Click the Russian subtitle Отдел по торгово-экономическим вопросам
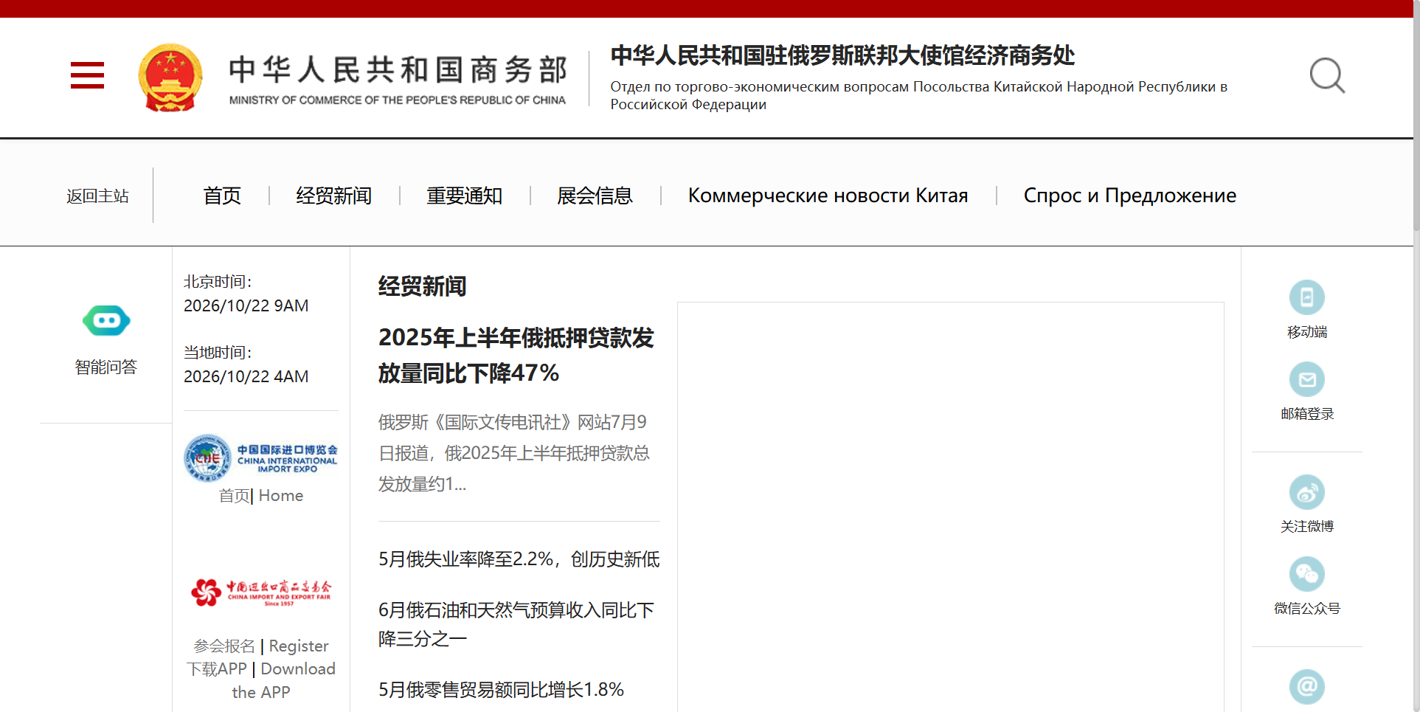This screenshot has height=712, width=1420. tap(918, 95)
